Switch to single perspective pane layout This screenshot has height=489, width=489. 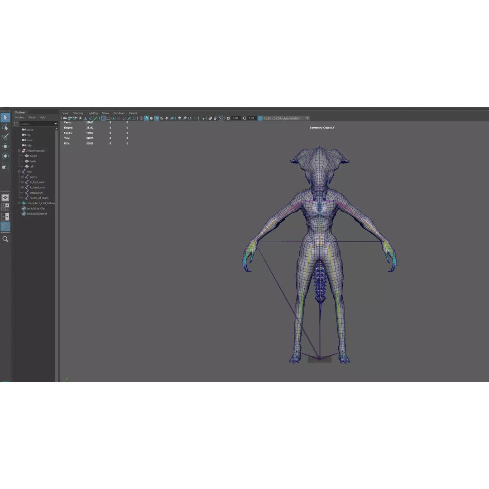pyautogui.click(x=5, y=197)
